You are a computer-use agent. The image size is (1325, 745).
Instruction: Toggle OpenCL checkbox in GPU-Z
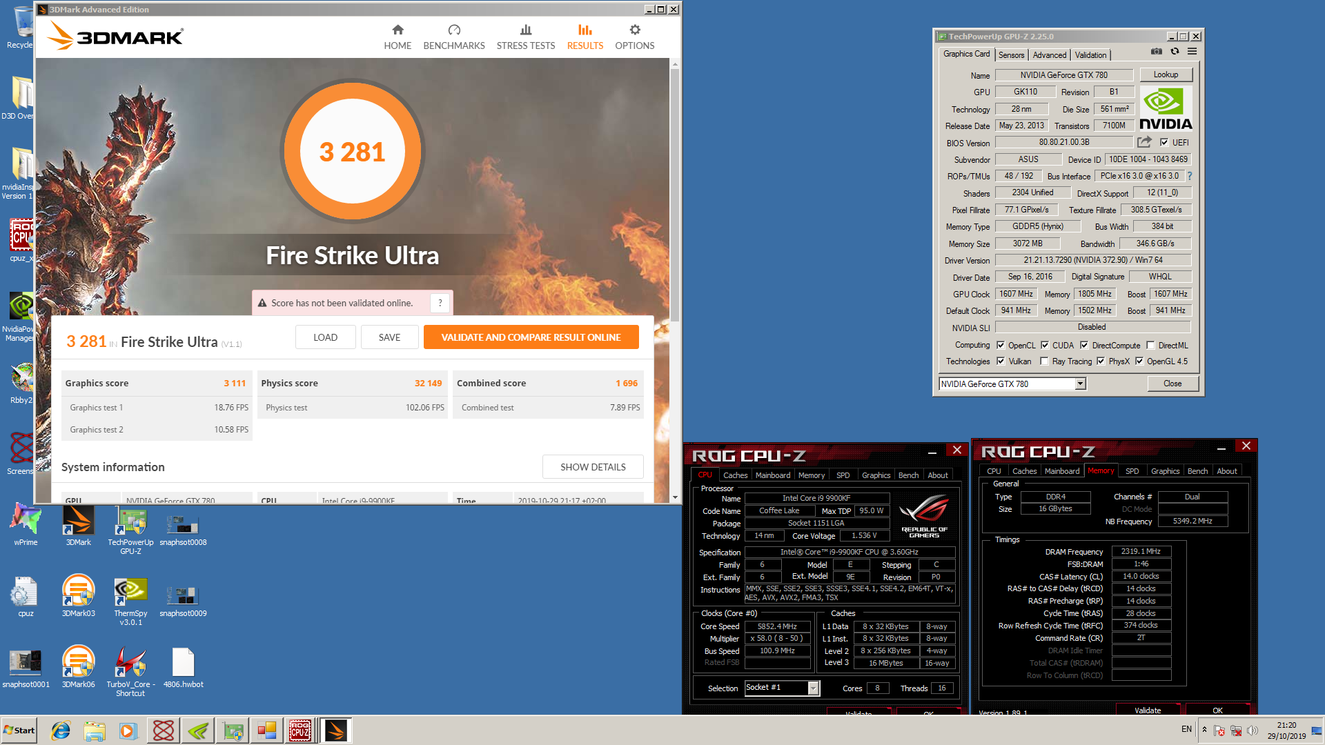pos(1001,346)
